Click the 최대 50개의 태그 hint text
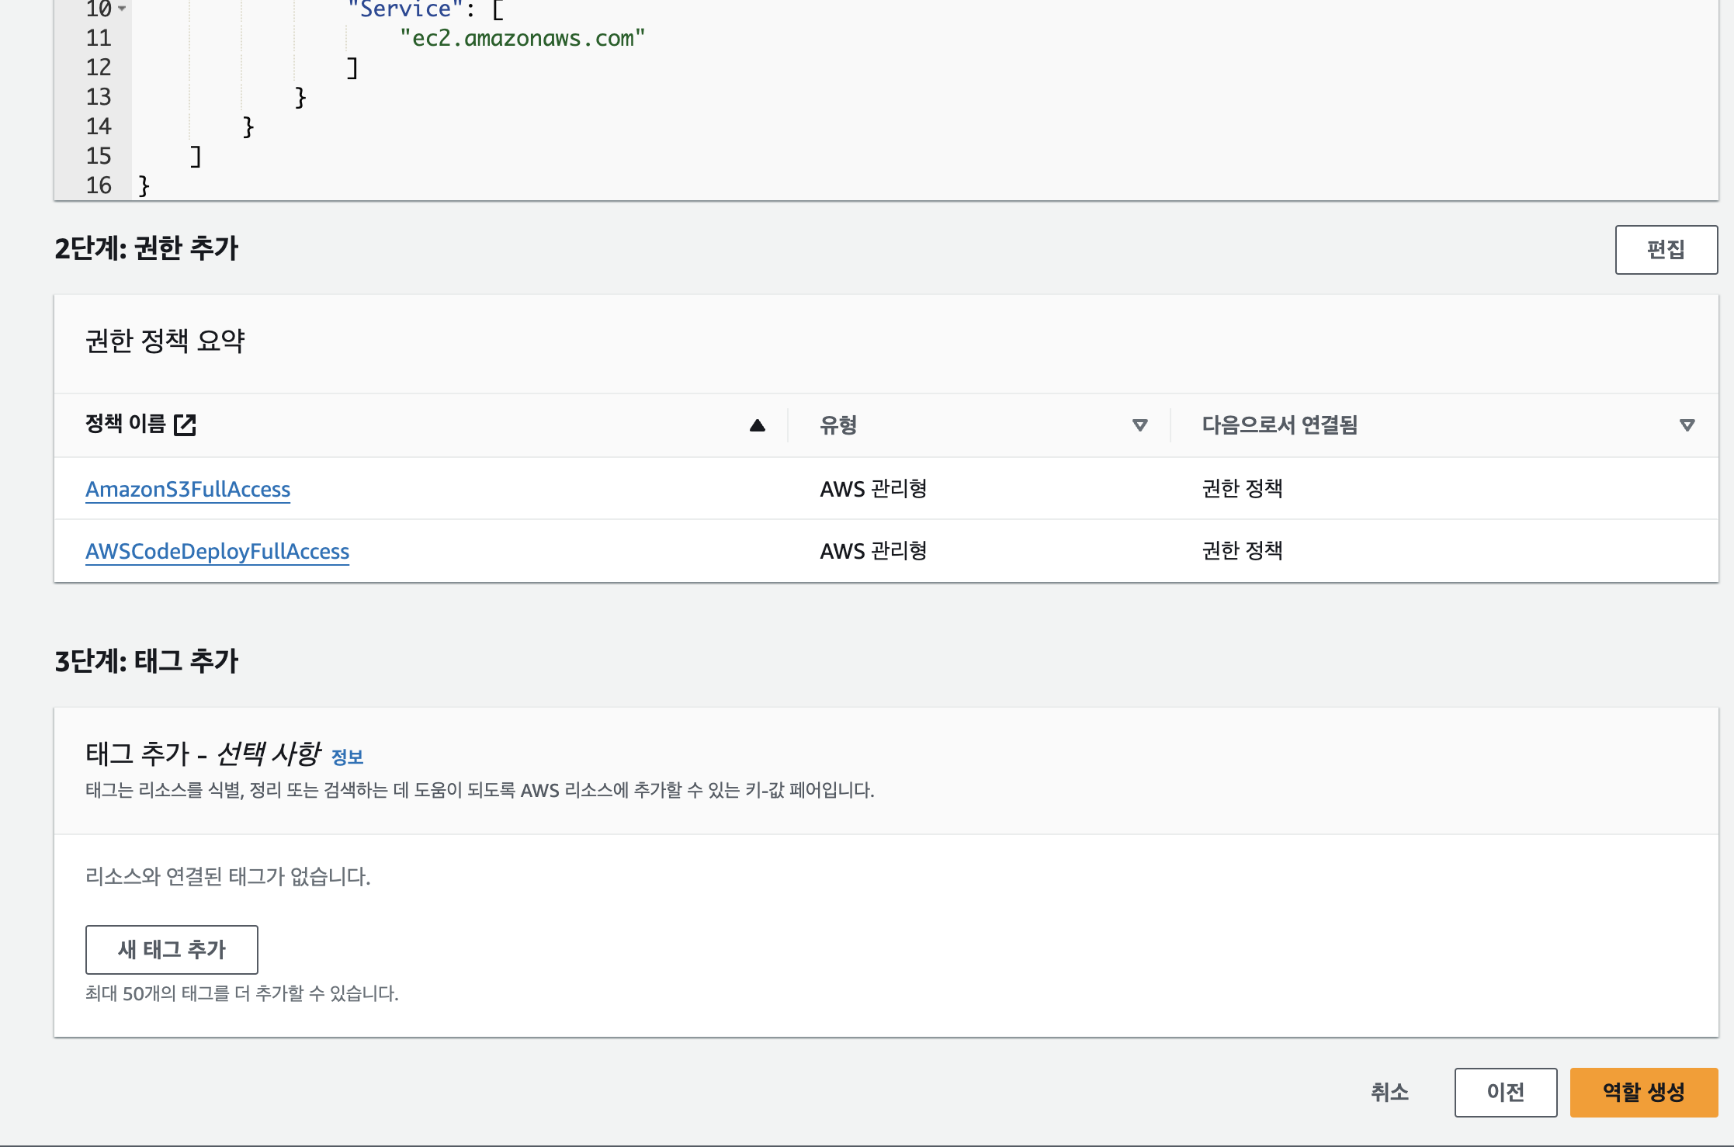 pos(241,993)
